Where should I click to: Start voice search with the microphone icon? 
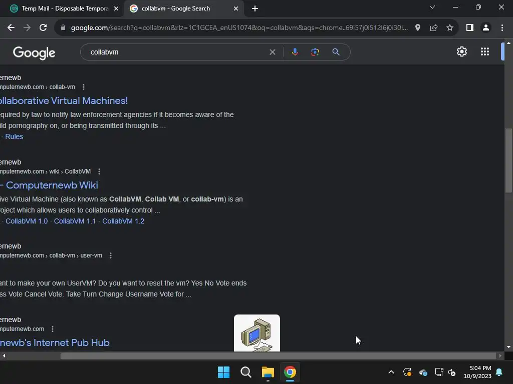tap(295, 52)
